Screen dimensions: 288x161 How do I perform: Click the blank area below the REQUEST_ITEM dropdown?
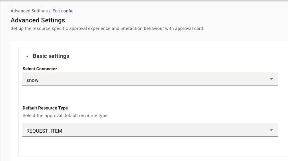tap(150, 146)
